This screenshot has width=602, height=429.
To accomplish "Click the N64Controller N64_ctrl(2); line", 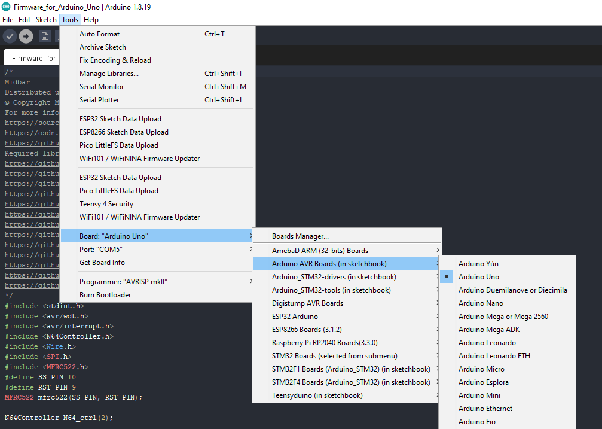I will click(x=59, y=418).
